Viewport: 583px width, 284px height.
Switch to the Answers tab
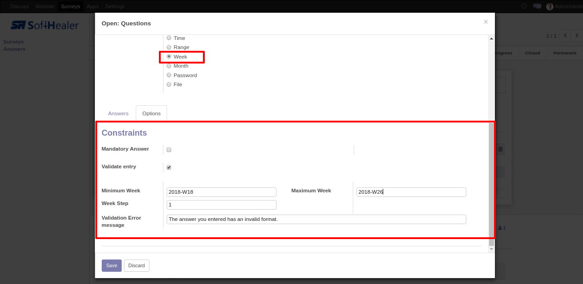point(118,113)
